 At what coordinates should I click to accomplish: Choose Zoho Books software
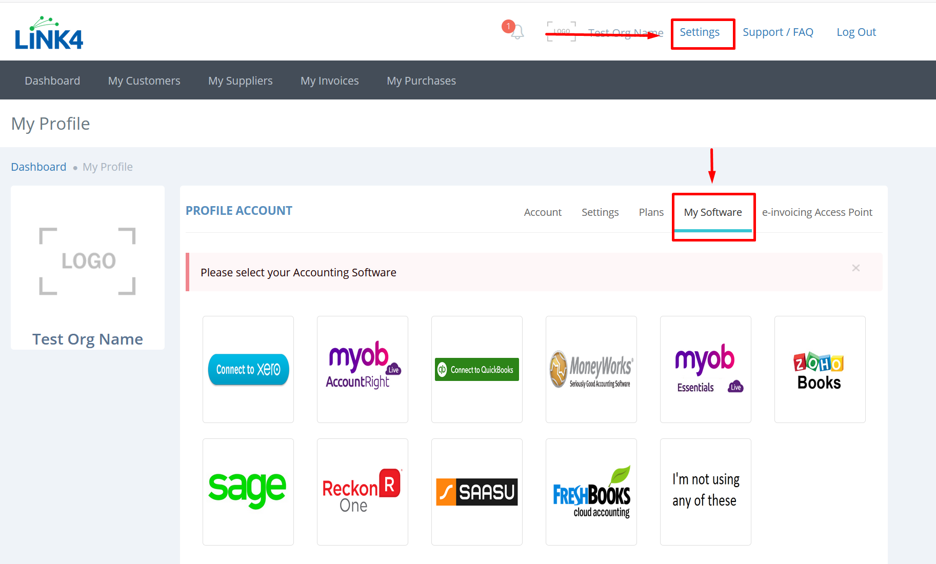pos(820,369)
